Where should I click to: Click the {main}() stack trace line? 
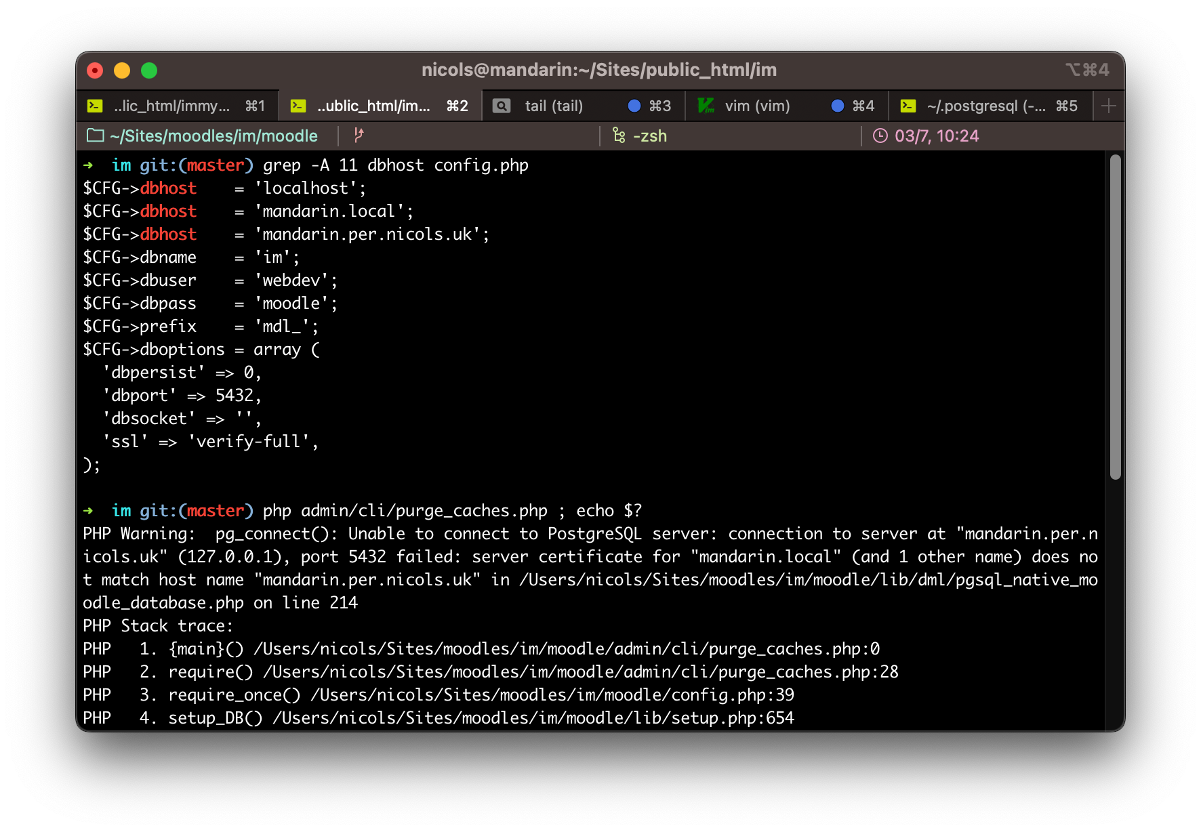(481, 649)
